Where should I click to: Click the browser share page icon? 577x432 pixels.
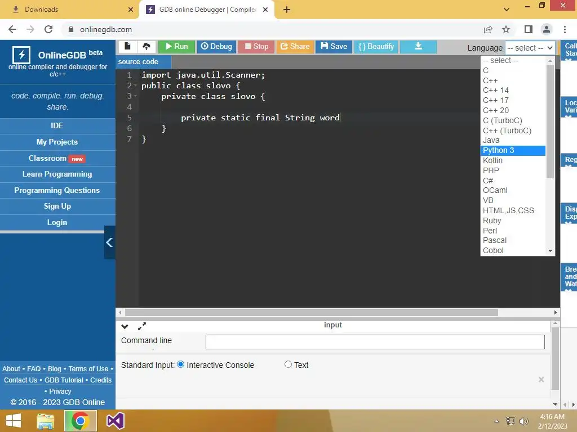point(488,29)
